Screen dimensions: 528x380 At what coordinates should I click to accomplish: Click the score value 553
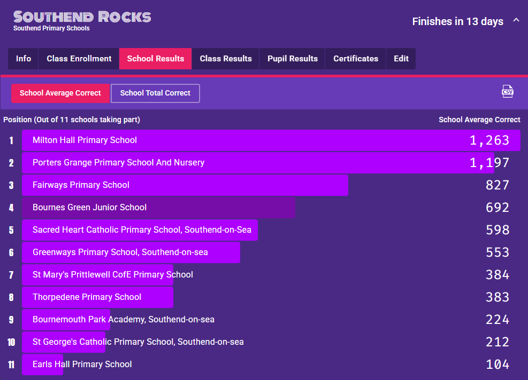tap(498, 252)
